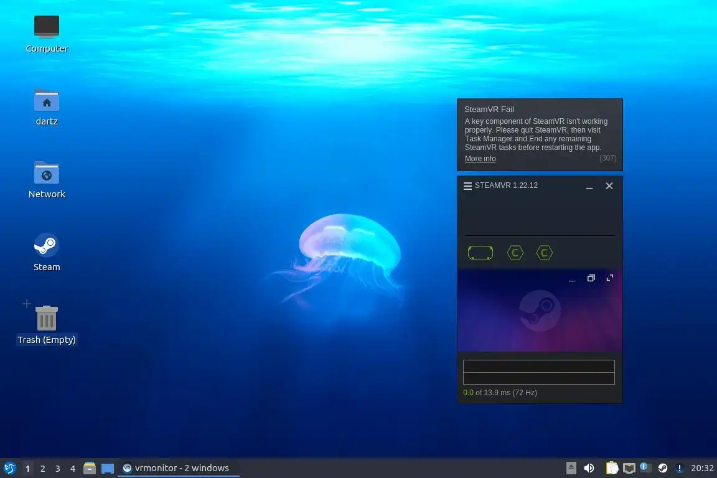This screenshot has width=717, height=478.
Task: Click the second controller status icon
Action: [x=544, y=253]
